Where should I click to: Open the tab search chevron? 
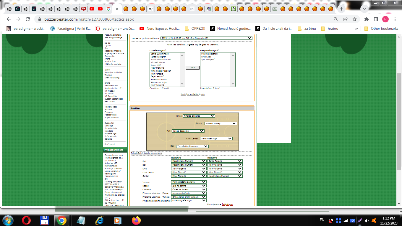pos(364,9)
